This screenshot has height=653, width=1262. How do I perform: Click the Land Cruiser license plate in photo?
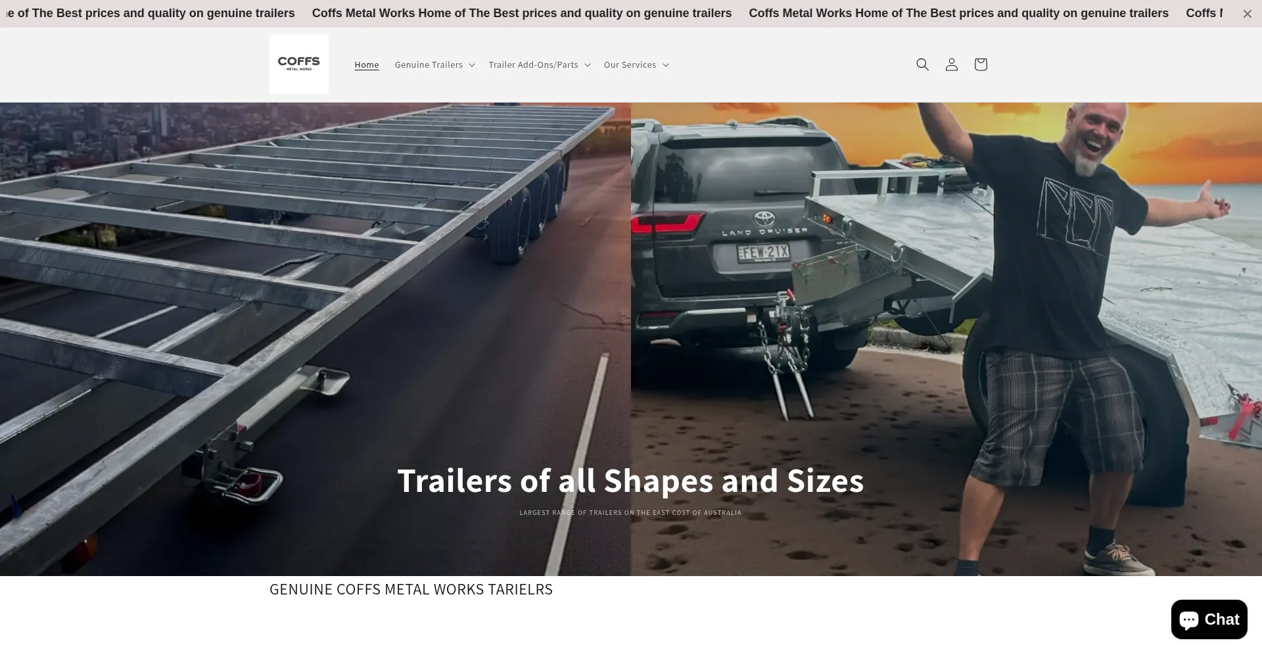[x=763, y=253]
